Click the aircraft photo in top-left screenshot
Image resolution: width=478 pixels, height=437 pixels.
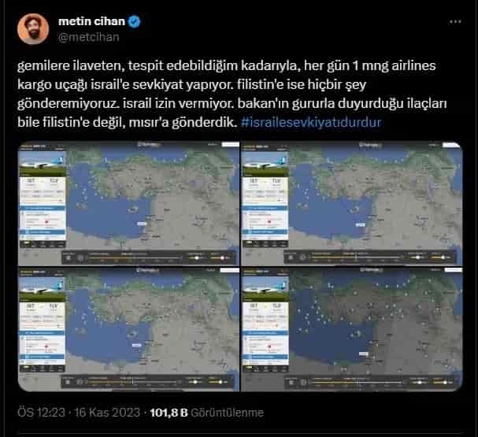pyautogui.click(x=43, y=164)
